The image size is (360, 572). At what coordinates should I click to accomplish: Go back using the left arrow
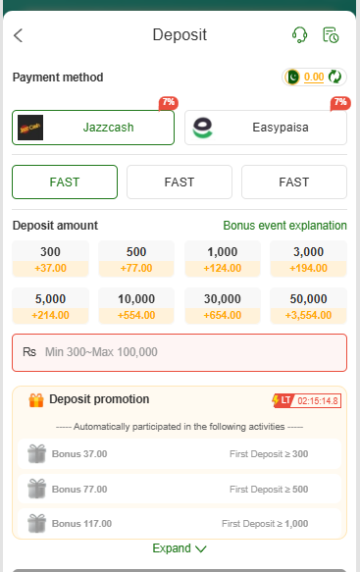pos(18,35)
